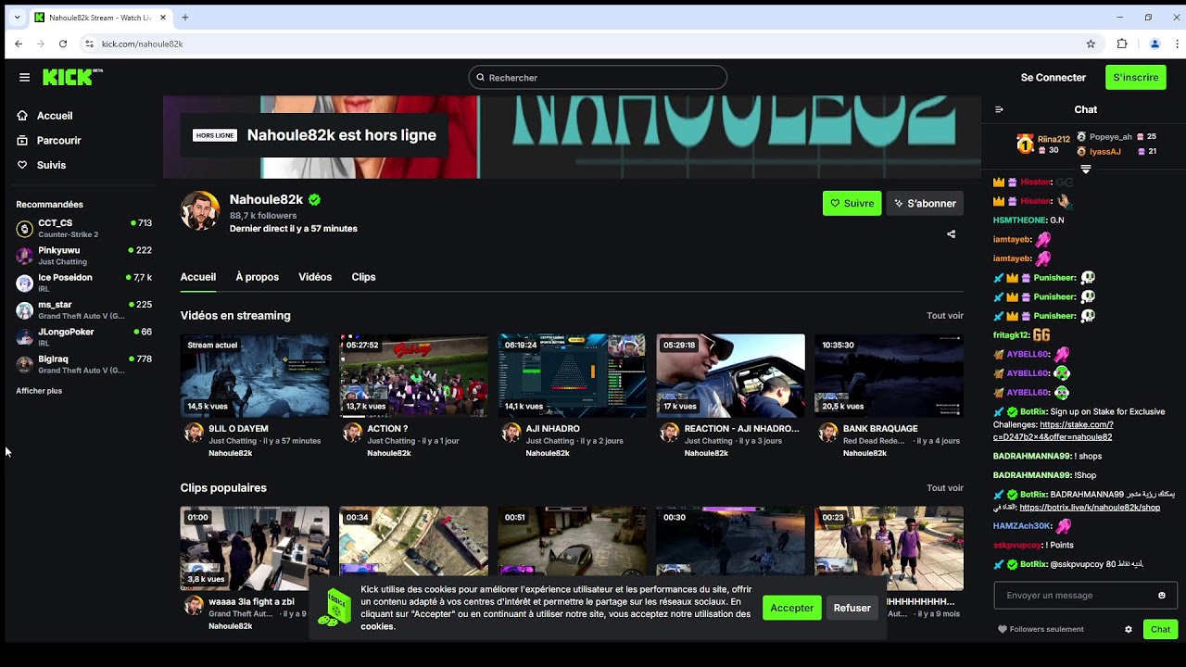
Task: Open the 10:35:30 video thumbnail
Action: click(x=889, y=375)
